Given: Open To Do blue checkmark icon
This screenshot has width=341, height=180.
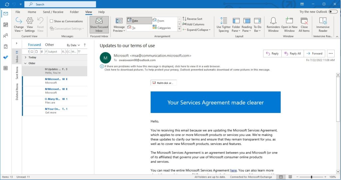Looking at the screenshot, I should (6, 57).
